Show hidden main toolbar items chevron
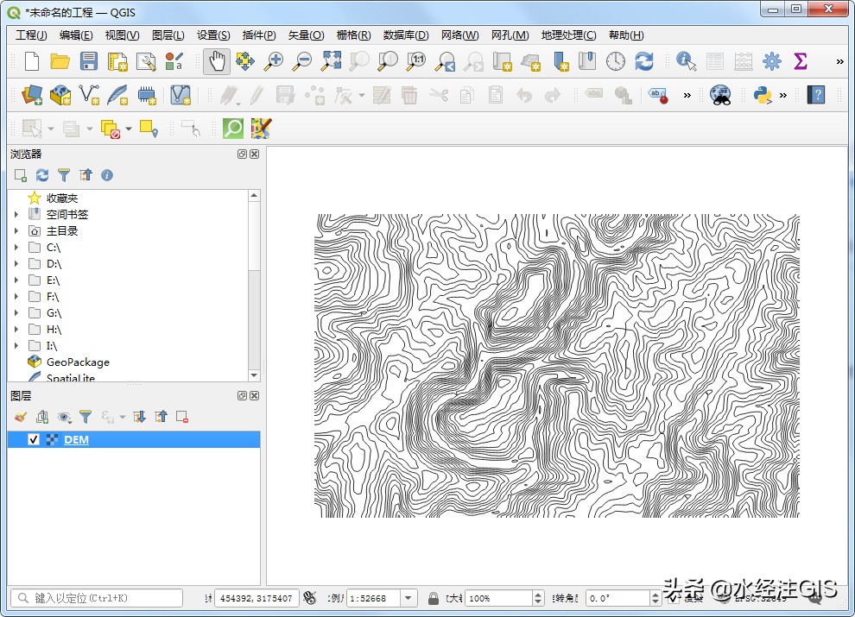This screenshot has width=855, height=617. [839, 61]
